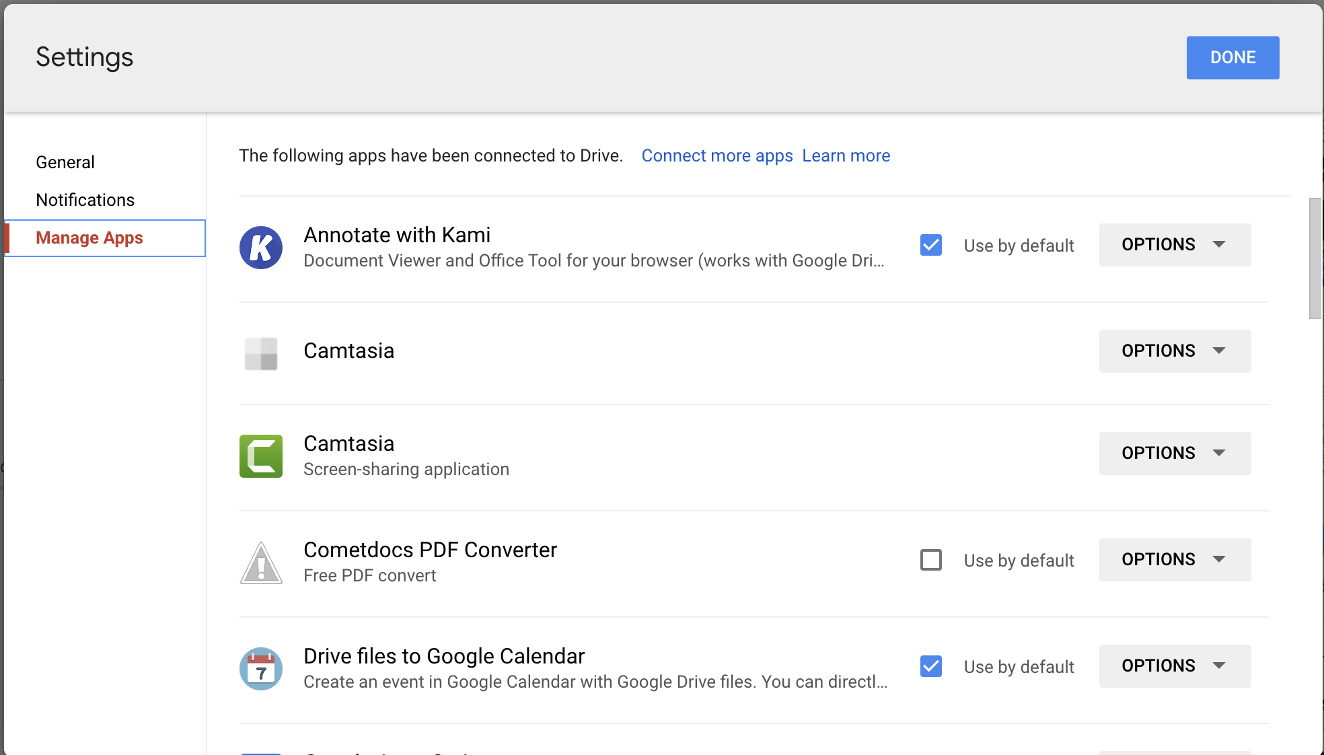Disable Use by default for Drive files to Google Calendar
This screenshot has height=755, width=1324.
pyautogui.click(x=931, y=665)
